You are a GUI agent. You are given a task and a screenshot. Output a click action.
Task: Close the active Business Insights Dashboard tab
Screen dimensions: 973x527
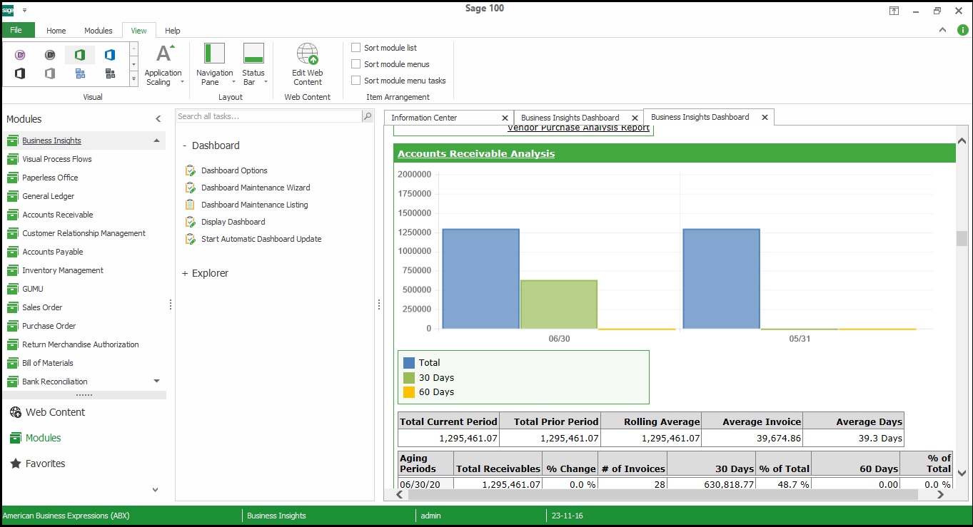point(765,117)
